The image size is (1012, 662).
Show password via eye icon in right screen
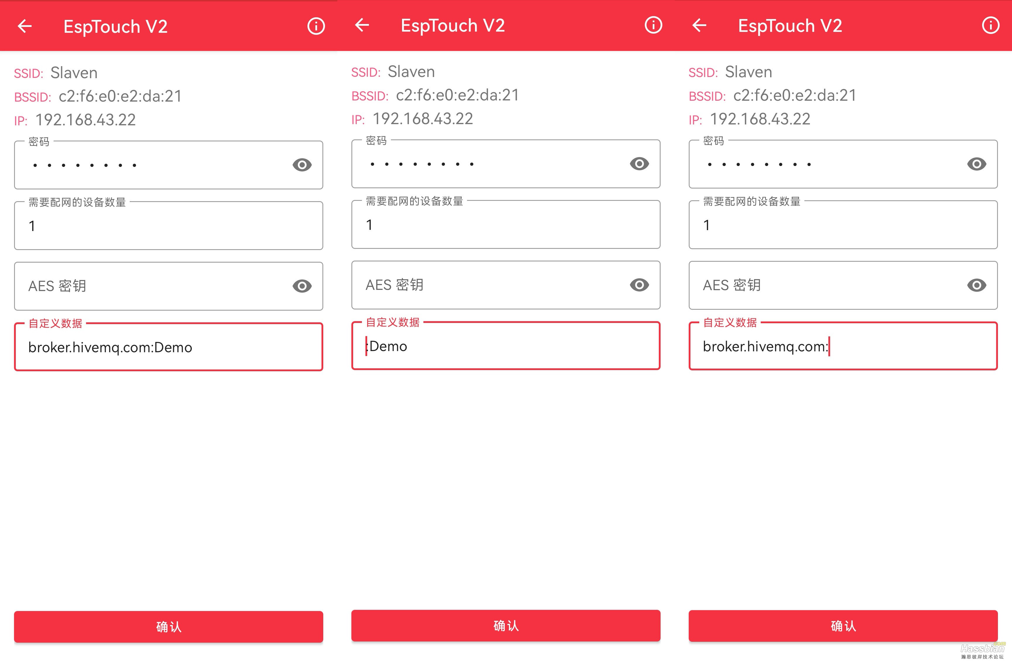pos(976,164)
